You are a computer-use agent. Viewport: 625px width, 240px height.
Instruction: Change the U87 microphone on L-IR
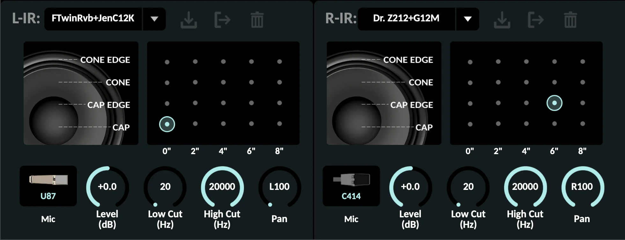[48, 186]
